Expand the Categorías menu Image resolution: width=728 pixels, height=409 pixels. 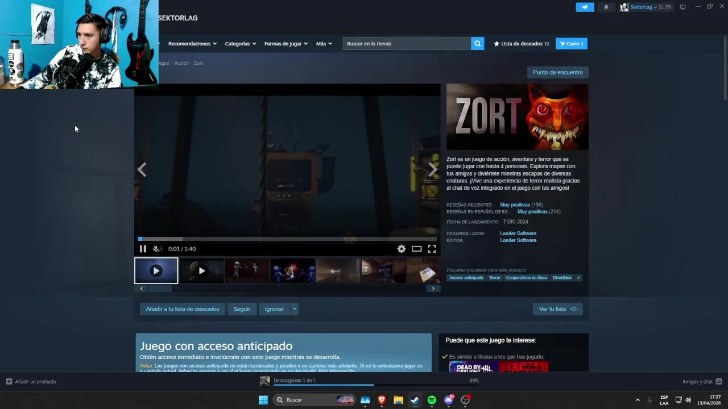point(240,44)
